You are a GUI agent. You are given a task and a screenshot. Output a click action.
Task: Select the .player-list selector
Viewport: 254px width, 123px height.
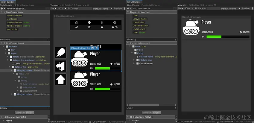tap(12, 29)
